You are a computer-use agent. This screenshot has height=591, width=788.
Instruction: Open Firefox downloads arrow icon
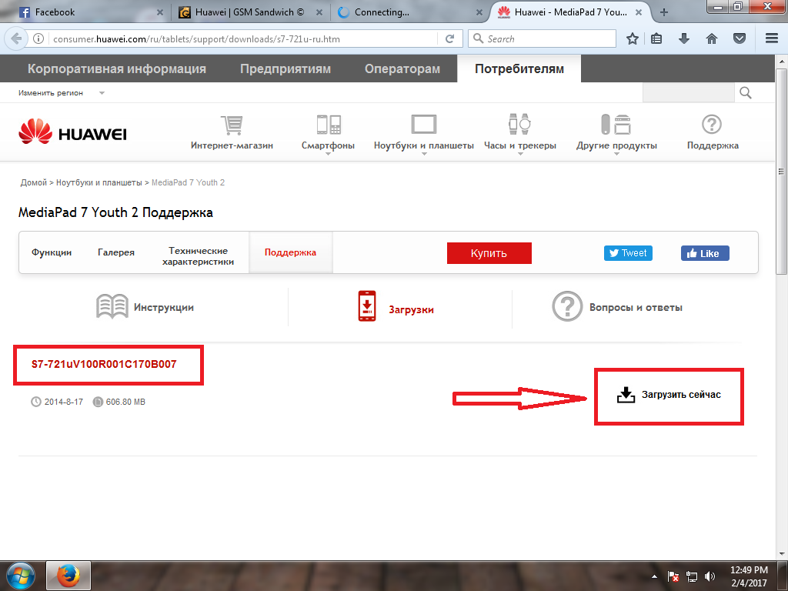(683, 38)
